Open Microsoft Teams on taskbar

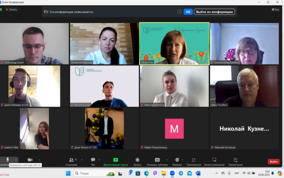pyautogui.click(x=130, y=173)
